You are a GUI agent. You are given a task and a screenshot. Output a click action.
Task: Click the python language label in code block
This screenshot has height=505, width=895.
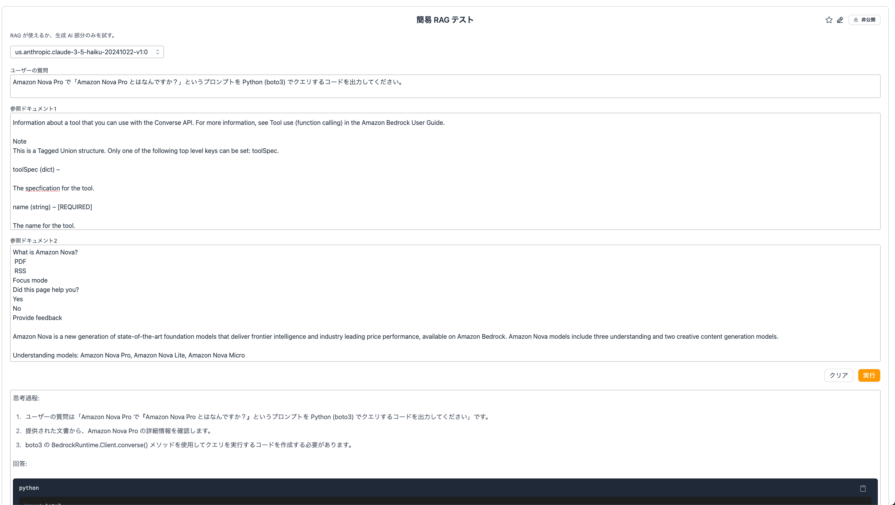tap(29, 488)
